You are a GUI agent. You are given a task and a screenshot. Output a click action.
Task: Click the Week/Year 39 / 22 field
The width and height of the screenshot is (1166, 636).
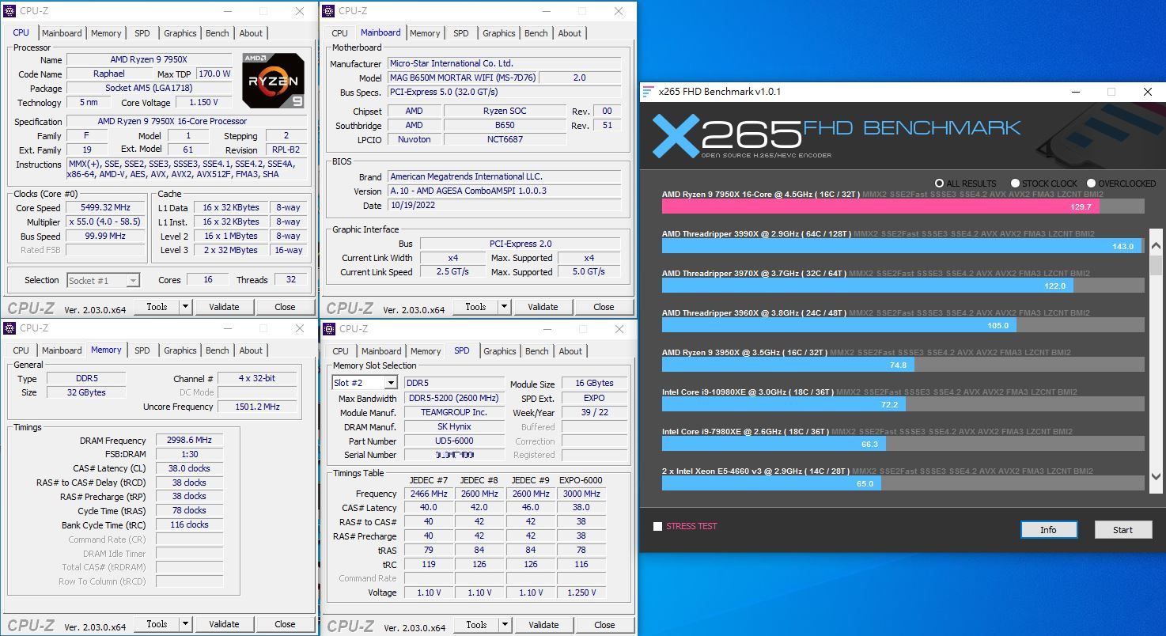click(x=594, y=412)
